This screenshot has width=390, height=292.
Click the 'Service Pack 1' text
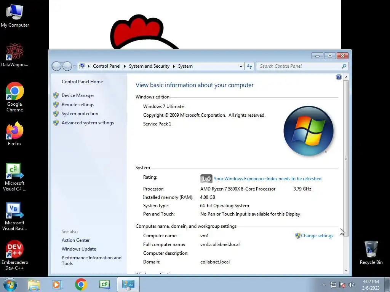157,124
